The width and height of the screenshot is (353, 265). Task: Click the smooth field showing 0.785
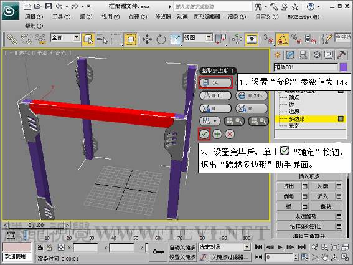click(x=252, y=95)
